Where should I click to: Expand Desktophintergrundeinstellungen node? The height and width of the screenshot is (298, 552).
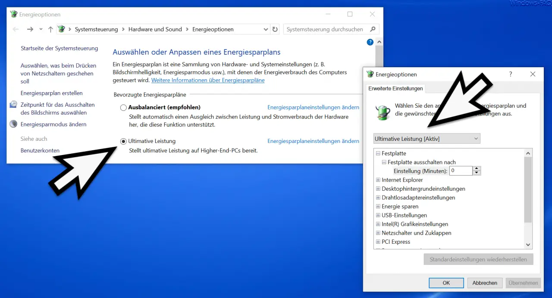pos(378,189)
